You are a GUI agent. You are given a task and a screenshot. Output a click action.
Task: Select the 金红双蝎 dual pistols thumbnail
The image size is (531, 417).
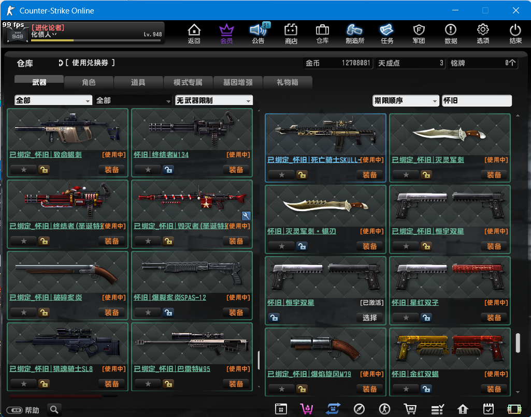(x=450, y=348)
